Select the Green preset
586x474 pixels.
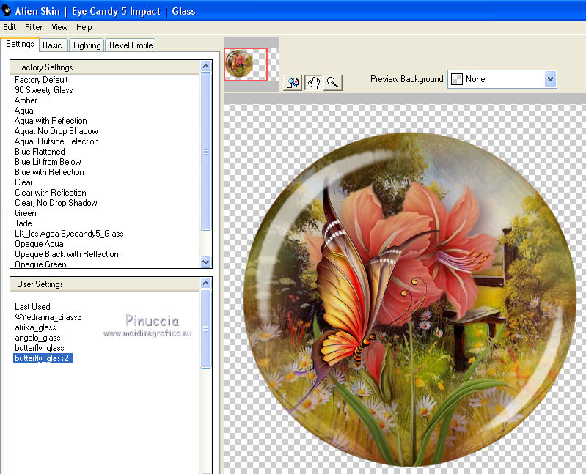coord(26,213)
